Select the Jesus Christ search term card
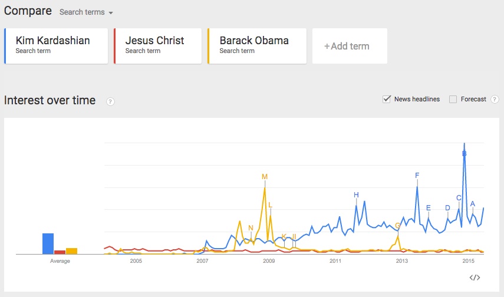This screenshot has width=504, height=297. click(x=159, y=45)
